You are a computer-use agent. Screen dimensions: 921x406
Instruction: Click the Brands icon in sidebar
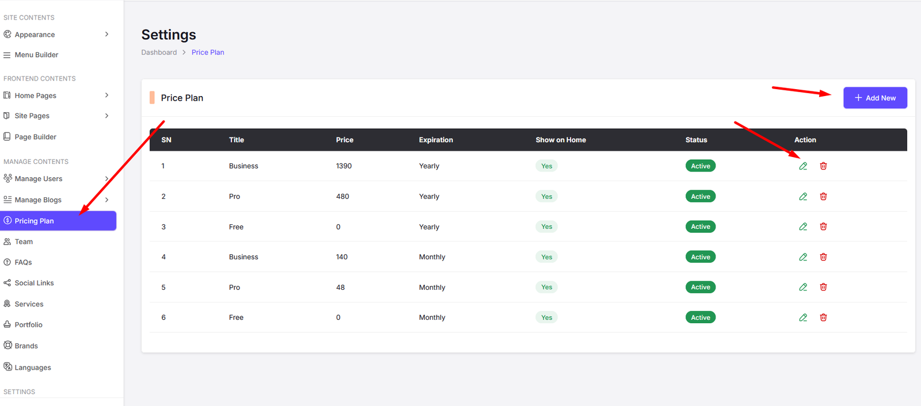pos(7,346)
